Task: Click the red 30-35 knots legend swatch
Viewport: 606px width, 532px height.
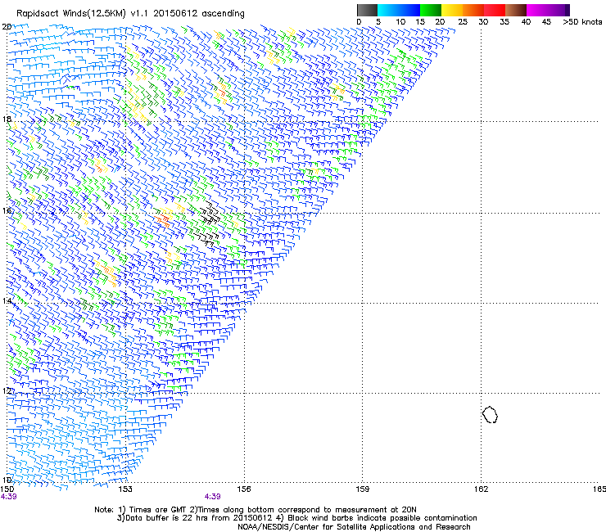Action: pos(495,10)
